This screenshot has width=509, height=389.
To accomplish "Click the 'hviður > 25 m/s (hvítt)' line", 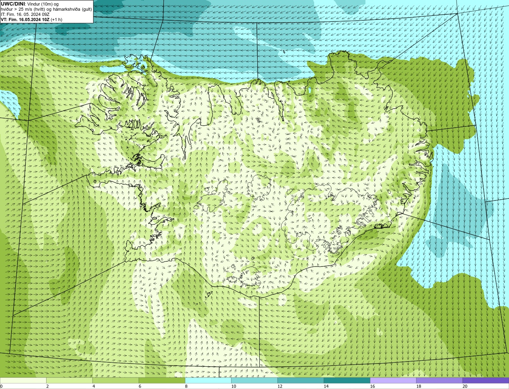I will pyautogui.click(x=46, y=9).
